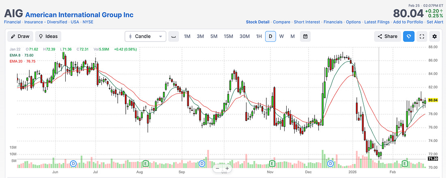Click the Jan 22 date readout
Screen dimensions: 446x178
pos(14,49)
